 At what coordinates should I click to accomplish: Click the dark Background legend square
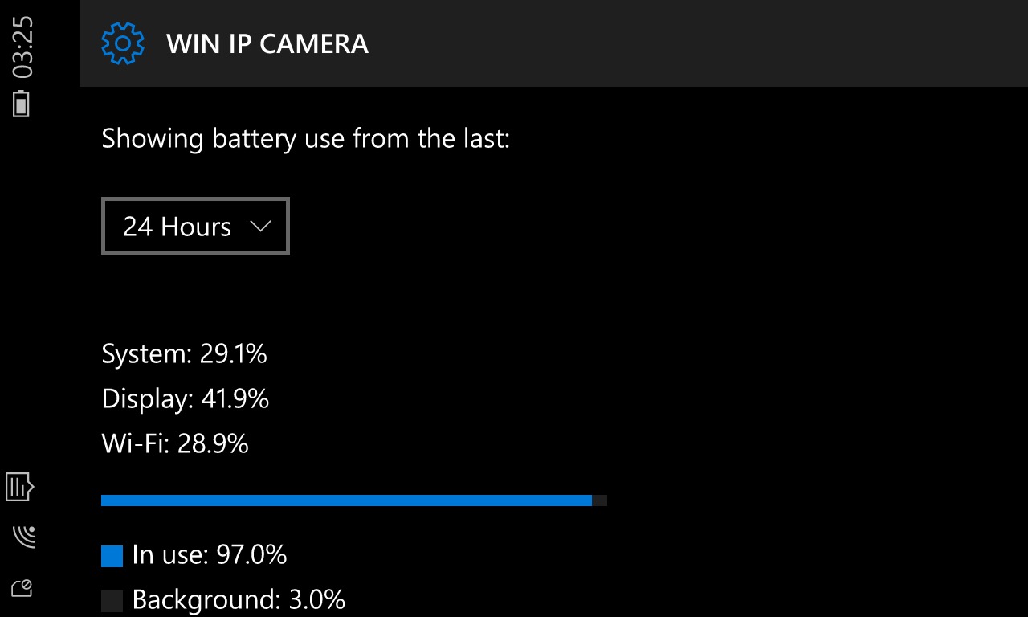click(x=112, y=600)
